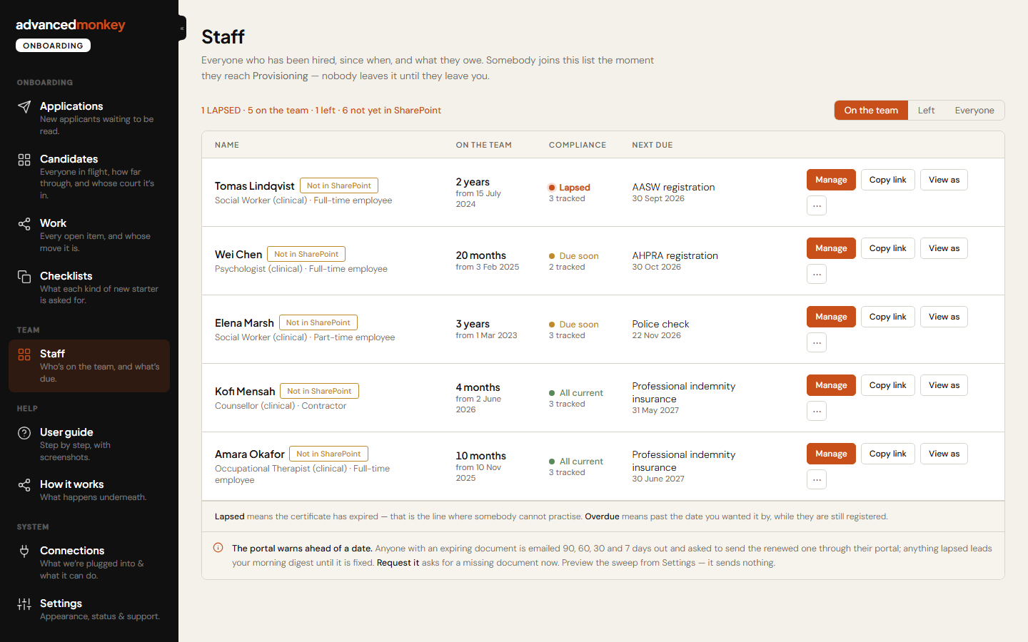1028x642 pixels.
Task: Manage Tomas Lindqvist's record
Action: tap(831, 180)
